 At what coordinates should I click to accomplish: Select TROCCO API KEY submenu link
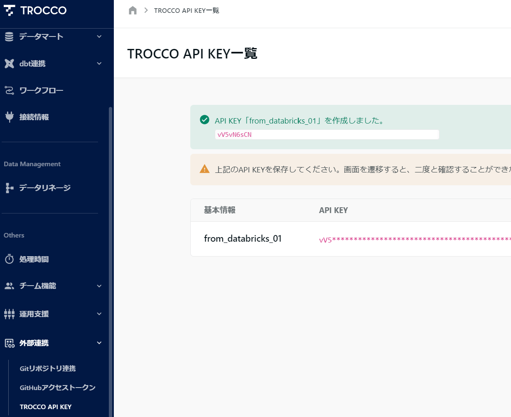(46, 407)
